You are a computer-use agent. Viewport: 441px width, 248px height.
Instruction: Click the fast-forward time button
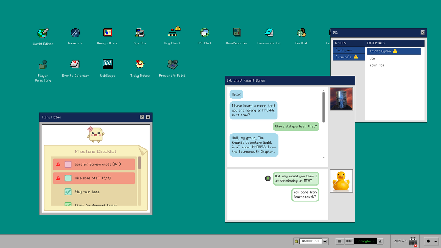(349, 241)
